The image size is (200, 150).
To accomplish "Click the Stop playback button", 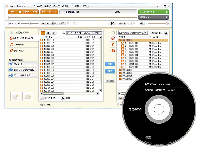I will point(20,12).
